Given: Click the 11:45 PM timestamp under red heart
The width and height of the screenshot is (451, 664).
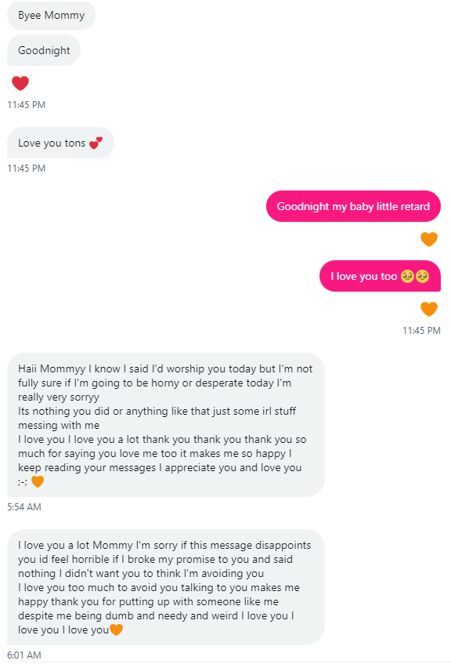Looking at the screenshot, I should tap(27, 104).
